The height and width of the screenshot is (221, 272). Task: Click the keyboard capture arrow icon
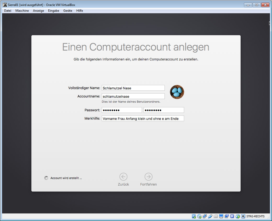click(x=243, y=216)
